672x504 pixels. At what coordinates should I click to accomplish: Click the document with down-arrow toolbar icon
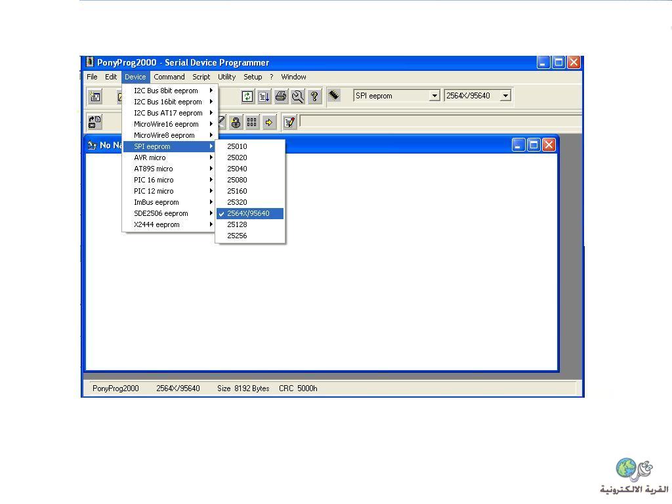(264, 96)
